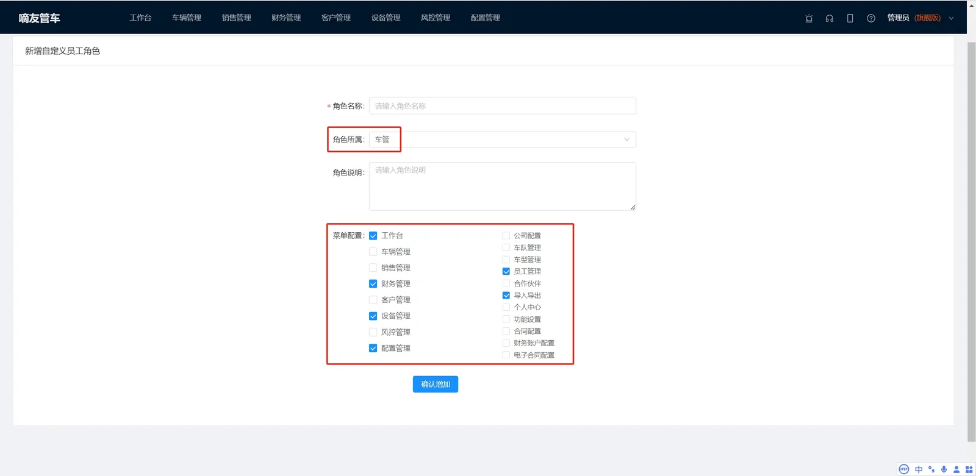The height and width of the screenshot is (476, 976).
Task: Check the 车辆管理 checkbox
Action: coord(373,252)
